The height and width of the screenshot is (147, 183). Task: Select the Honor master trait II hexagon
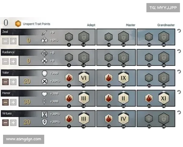pos(124,99)
